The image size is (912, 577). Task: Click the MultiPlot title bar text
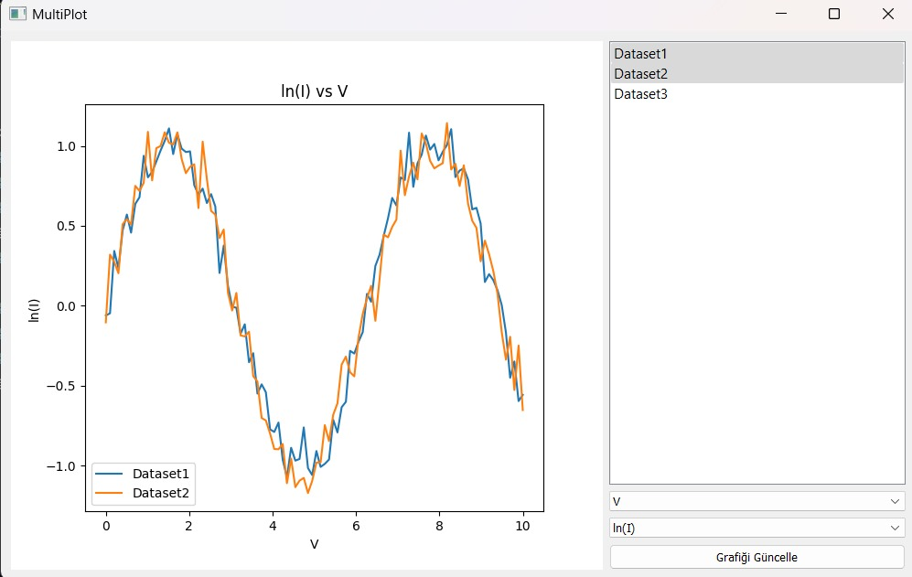click(60, 15)
